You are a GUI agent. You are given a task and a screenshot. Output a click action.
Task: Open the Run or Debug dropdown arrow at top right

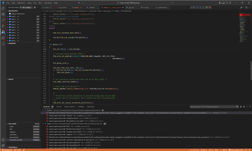pyautogui.click(x=243, y=7)
